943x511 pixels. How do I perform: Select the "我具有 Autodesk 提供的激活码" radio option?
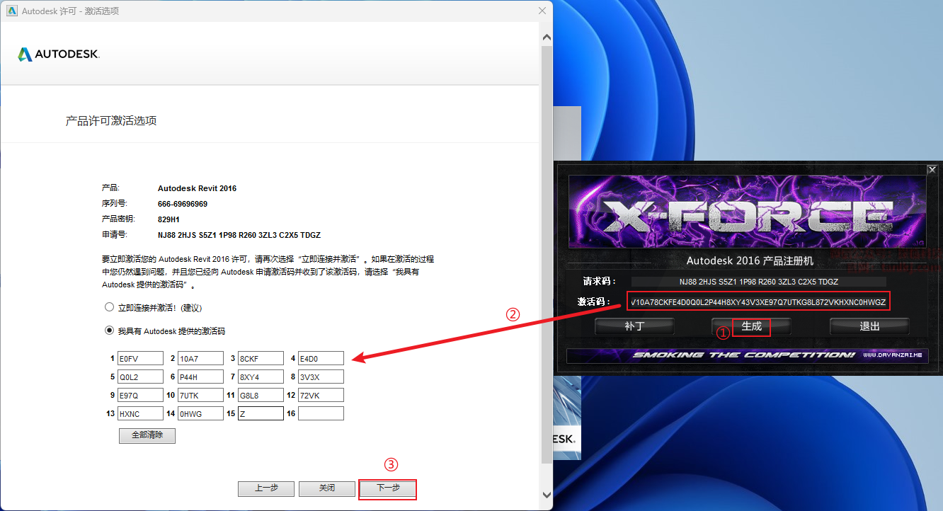[x=109, y=331]
